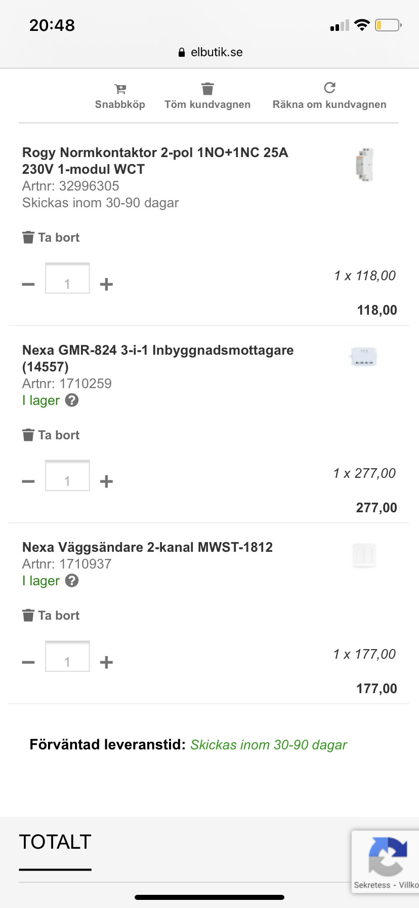Tap the Snabbköp quick-buy cart icon

(120, 90)
